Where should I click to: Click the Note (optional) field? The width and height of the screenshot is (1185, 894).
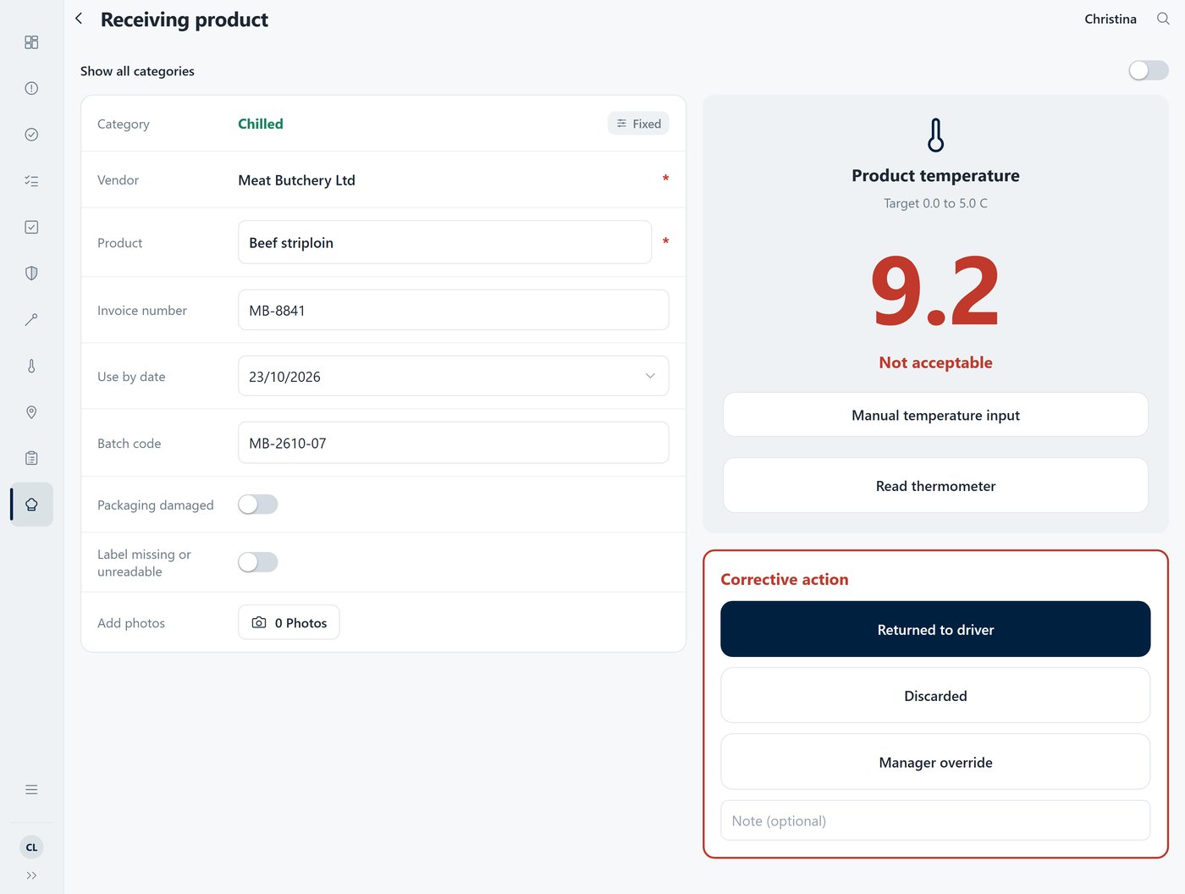[x=935, y=820]
